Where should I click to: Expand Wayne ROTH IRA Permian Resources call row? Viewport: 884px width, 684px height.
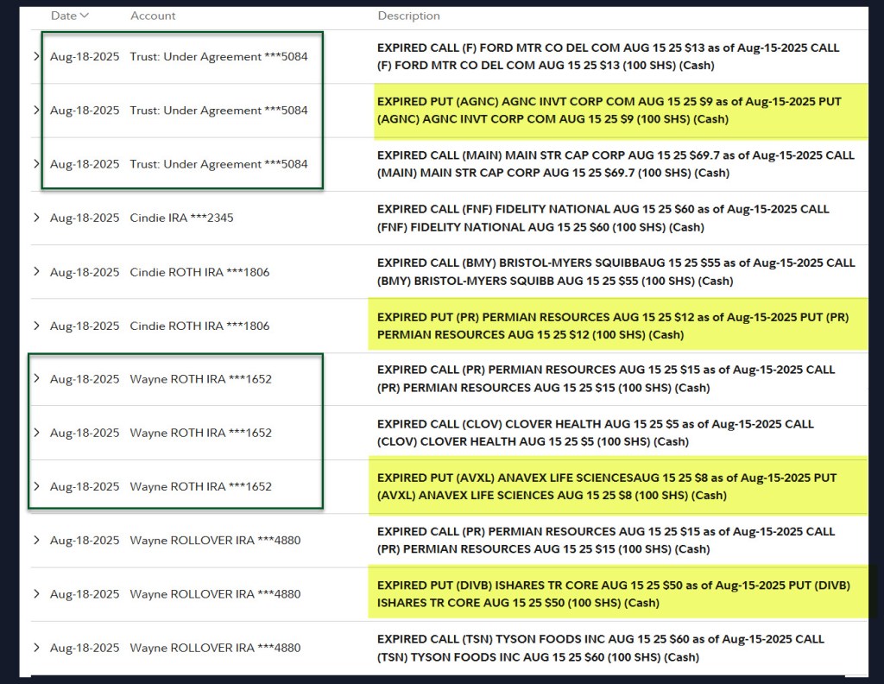[x=36, y=378]
